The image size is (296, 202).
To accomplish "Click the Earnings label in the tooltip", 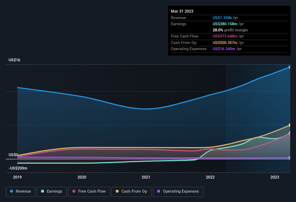I will 178,24.
